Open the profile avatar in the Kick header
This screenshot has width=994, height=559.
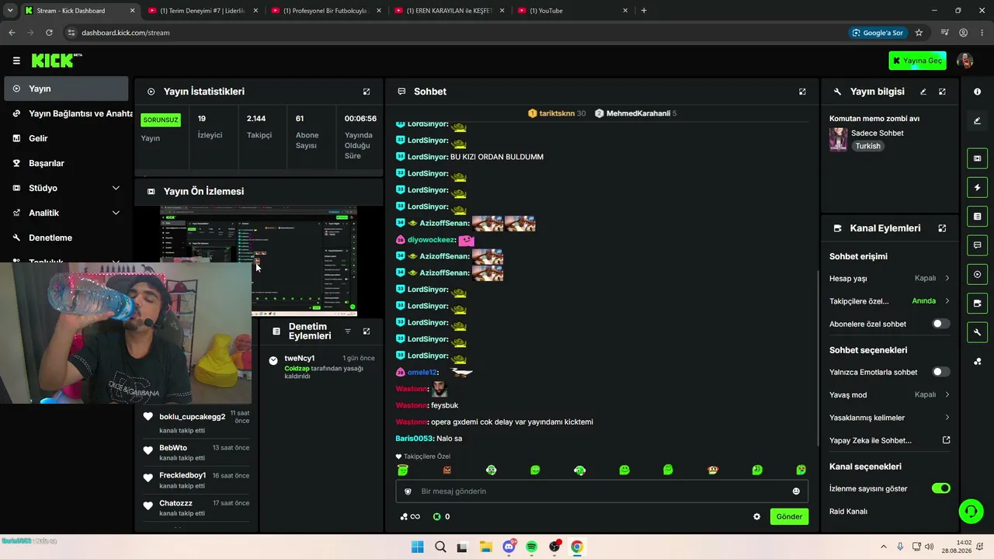click(x=965, y=61)
